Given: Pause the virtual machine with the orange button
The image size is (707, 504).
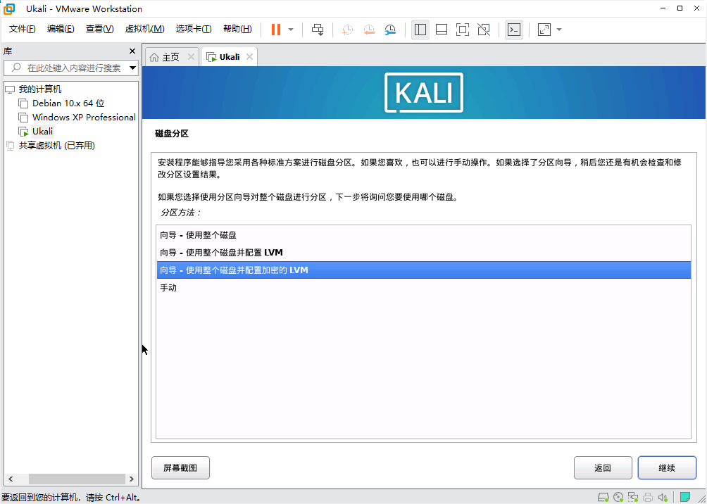Looking at the screenshot, I should pos(276,30).
